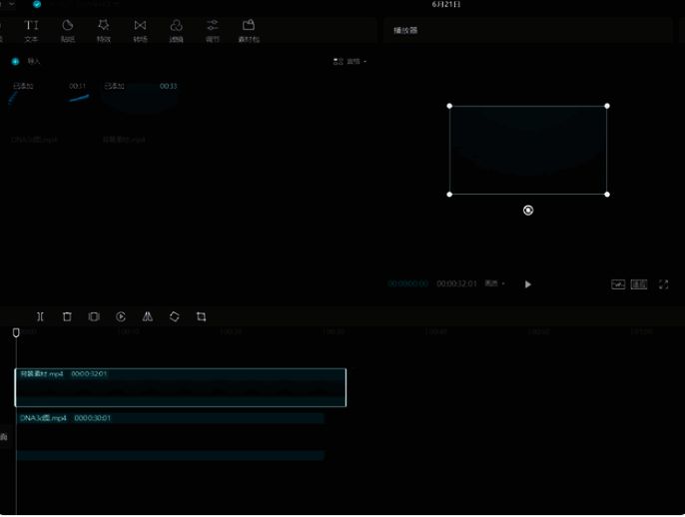Open the 调节 (Adjust) panel

(x=212, y=29)
